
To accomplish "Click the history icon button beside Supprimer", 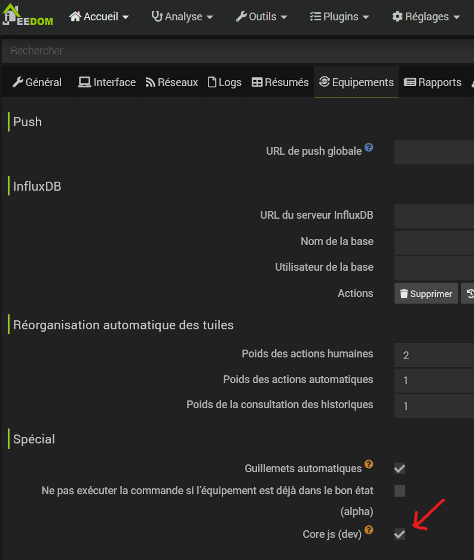I will tap(469, 293).
